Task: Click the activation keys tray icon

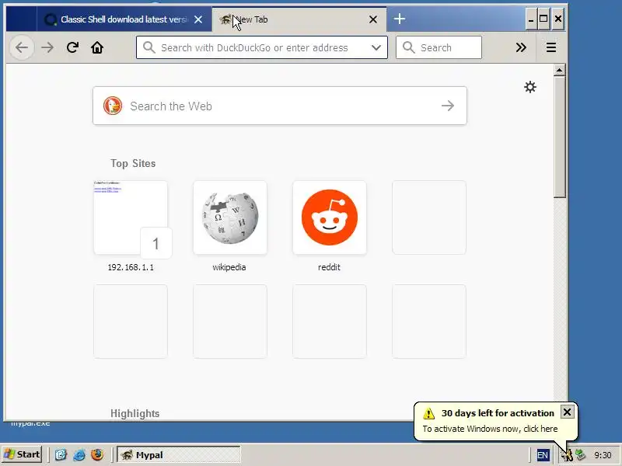Action: pos(568,455)
